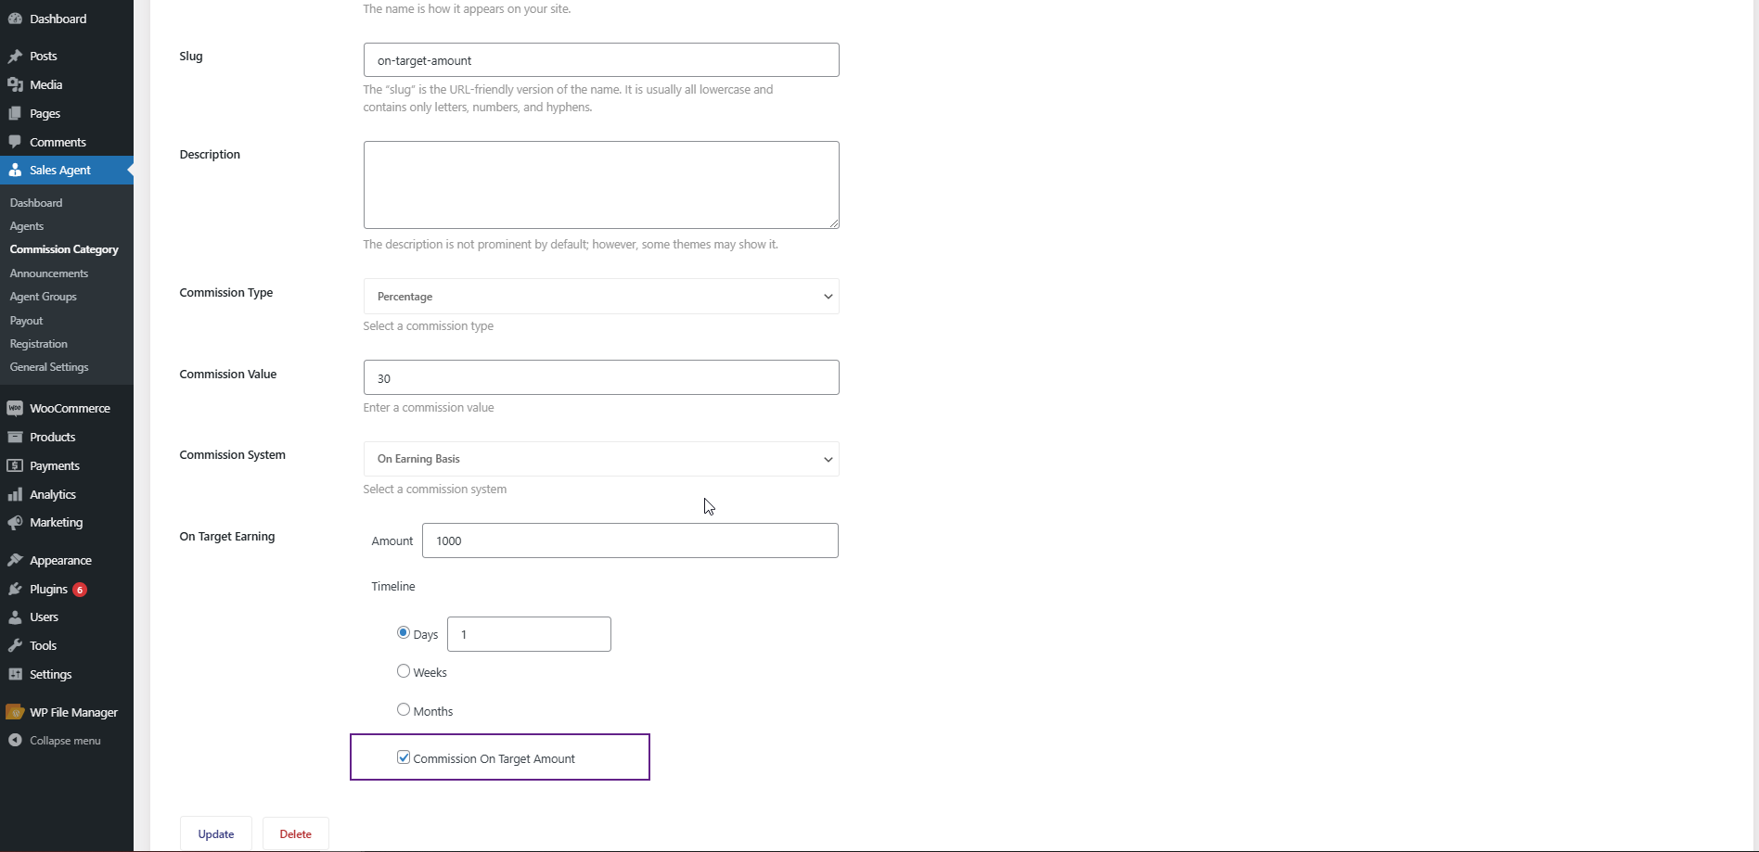This screenshot has width=1759, height=852.
Task: Click the Description text area
Action: tap(601, 184)
